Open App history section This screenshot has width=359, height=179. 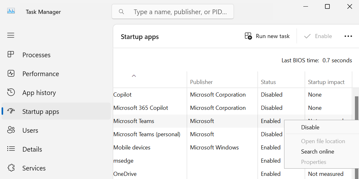coord(39,92)
